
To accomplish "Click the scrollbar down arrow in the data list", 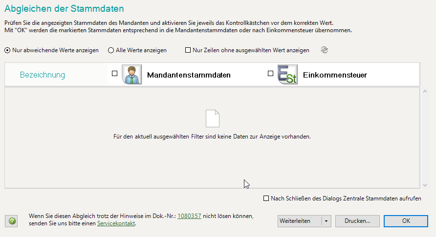I will [424, 185].
